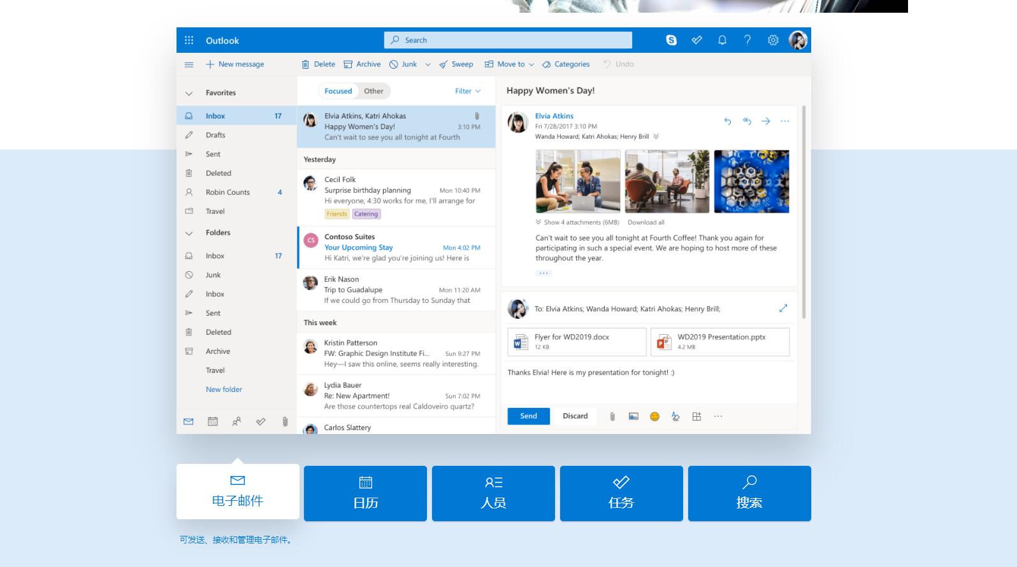Open the blue hexagon pattern attachment thumbnail
The height and width of the screenshot is (567, 1017).
pos(751,181)
